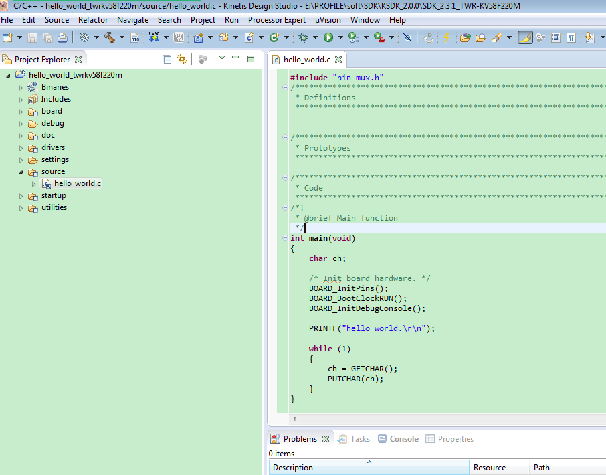Click the Skip All Breakpoints icon

click(x=407, y=37)
